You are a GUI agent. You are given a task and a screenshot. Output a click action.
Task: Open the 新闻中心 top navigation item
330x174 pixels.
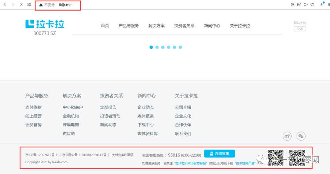point(212,26)
